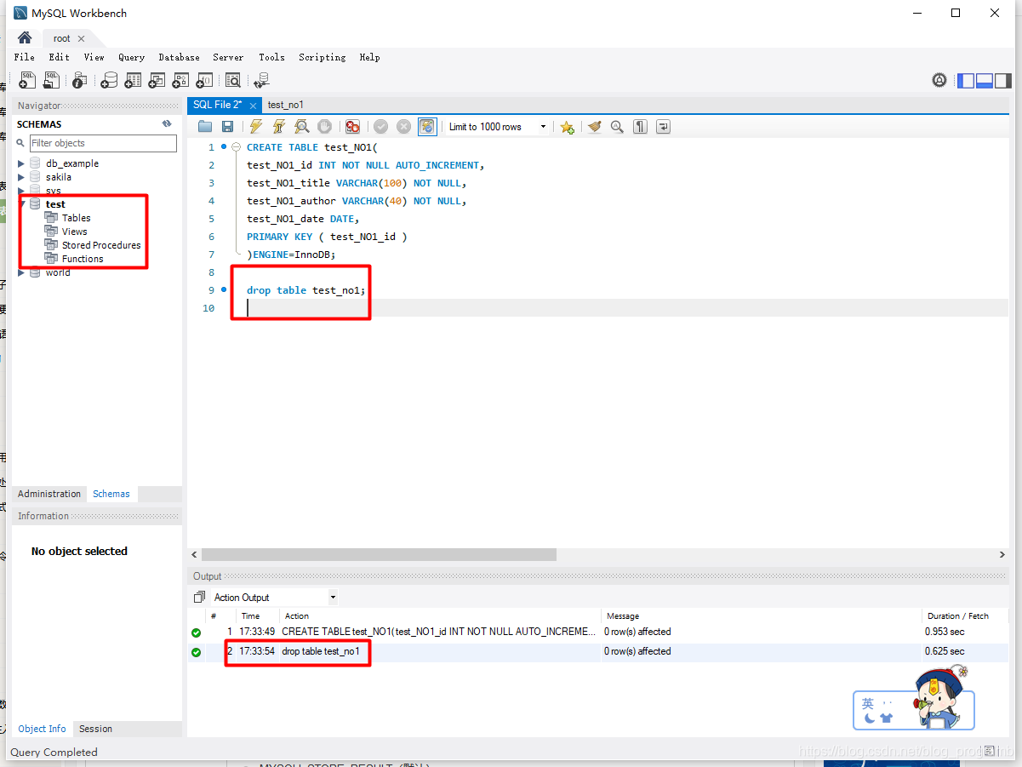Refresh the schemas list
This screenshot has width=1022, height=767.
point(167,124)
